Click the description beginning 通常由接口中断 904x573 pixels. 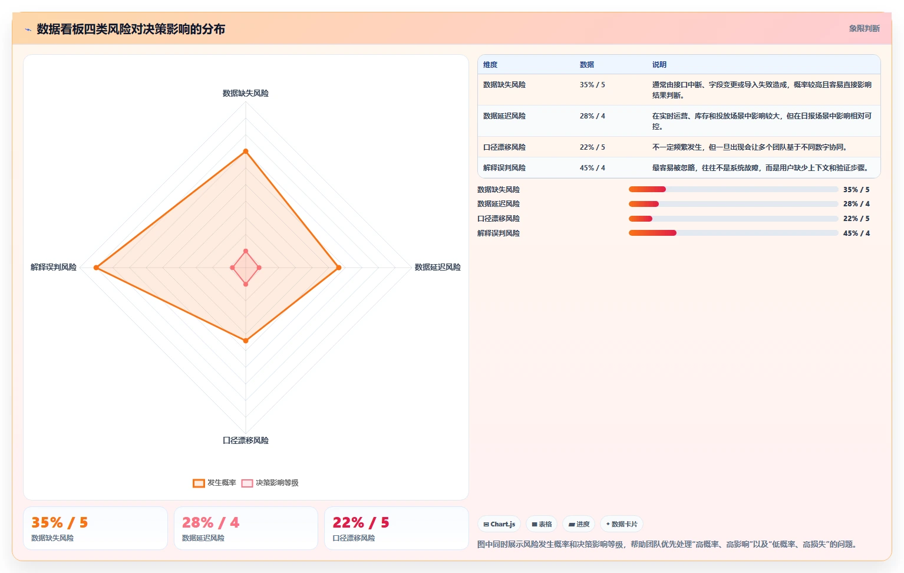(x=762, y=90)
